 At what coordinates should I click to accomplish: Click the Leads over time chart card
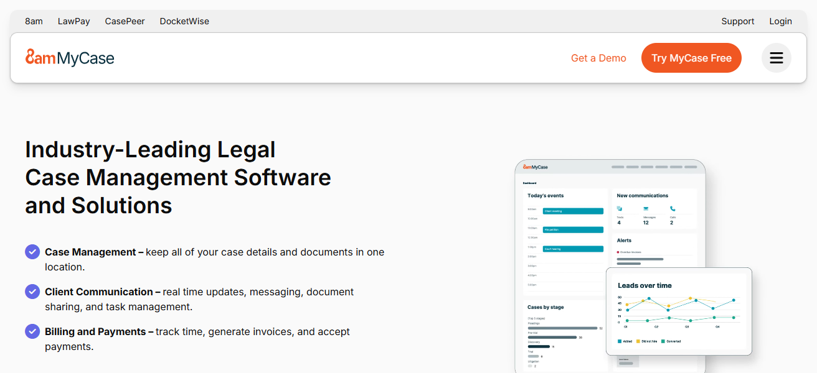coord(679,311)
